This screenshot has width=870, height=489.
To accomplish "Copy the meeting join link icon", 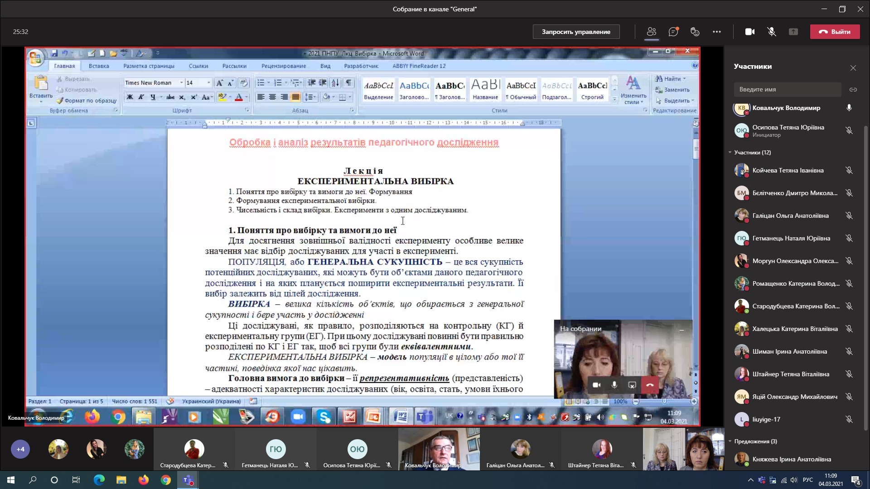I will tap(853, 90).
